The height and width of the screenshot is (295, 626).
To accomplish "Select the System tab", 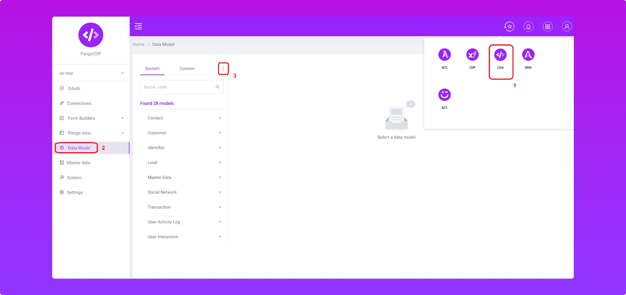I will (x=152, y=69).
